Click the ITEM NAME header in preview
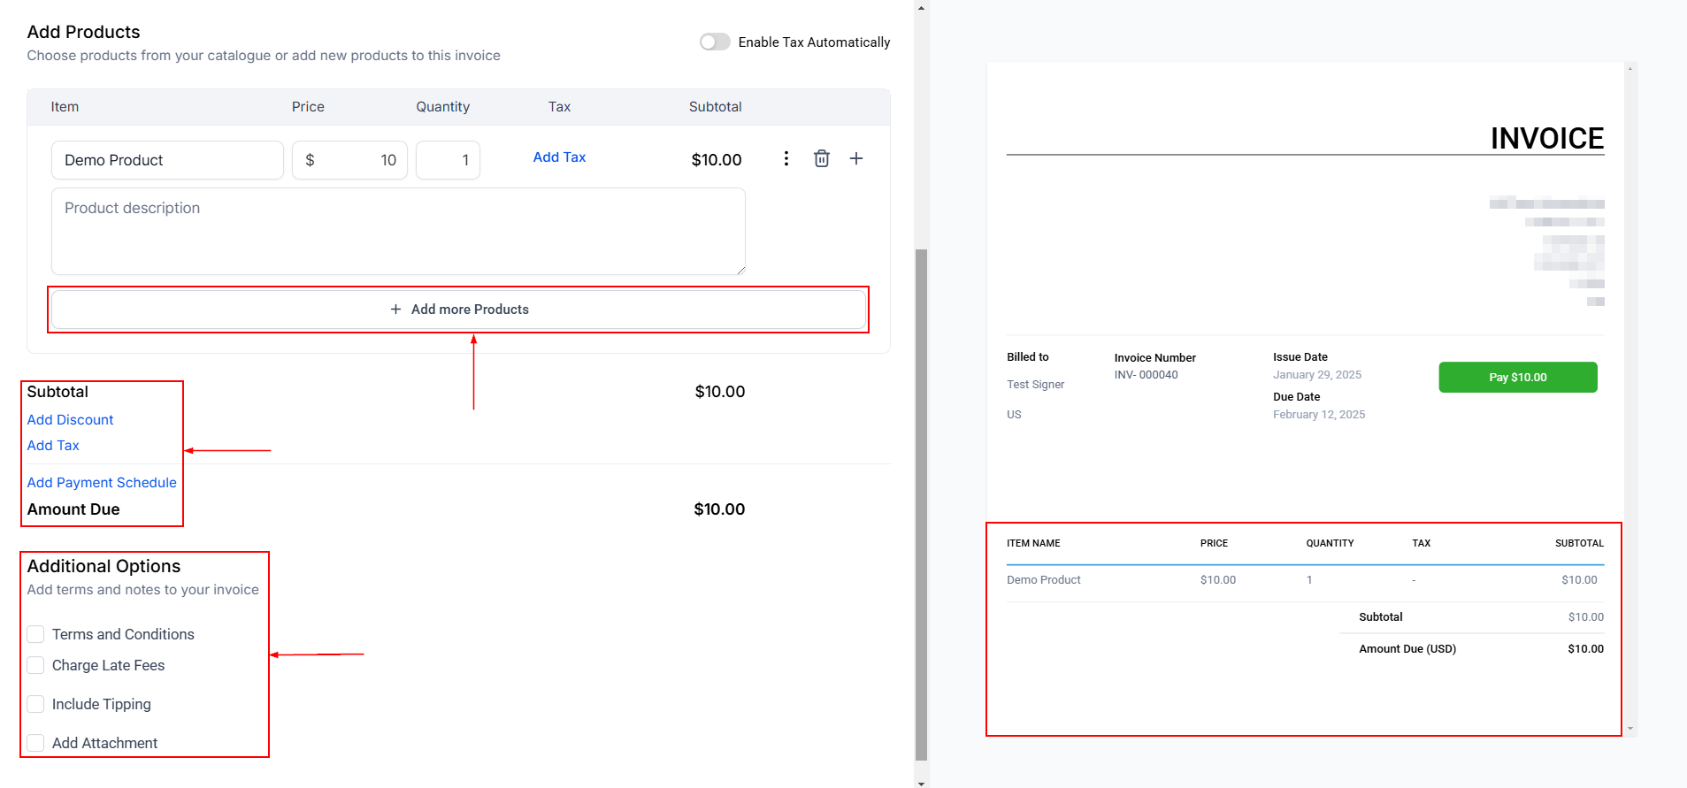The height and width of the screenshot is (788, 1687). tap(1033, 543)
